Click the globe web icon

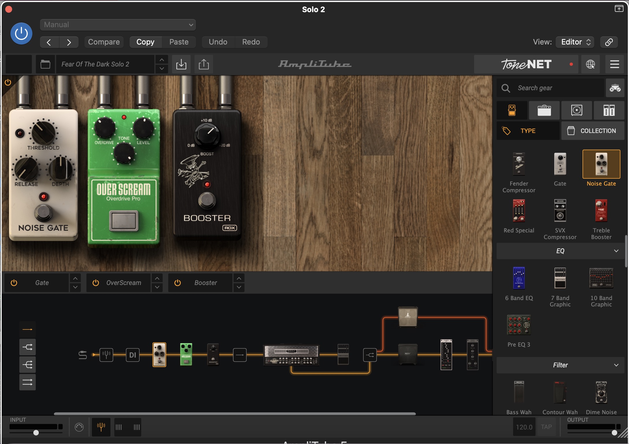coord(590,64)
